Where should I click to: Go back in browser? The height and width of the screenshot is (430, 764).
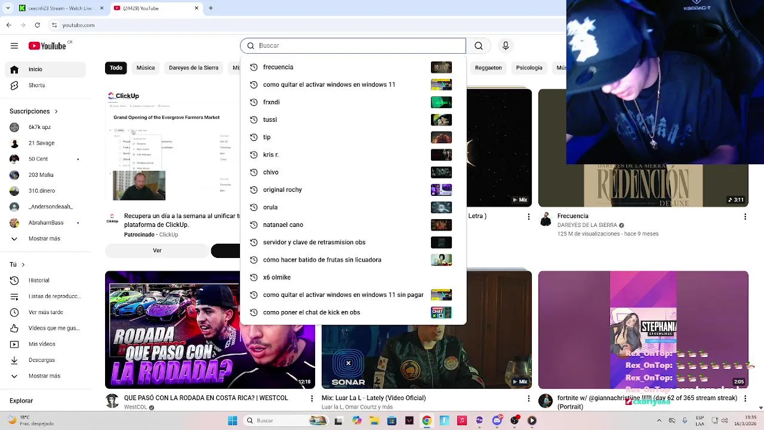pyautogui.click(x=8, y=25)
